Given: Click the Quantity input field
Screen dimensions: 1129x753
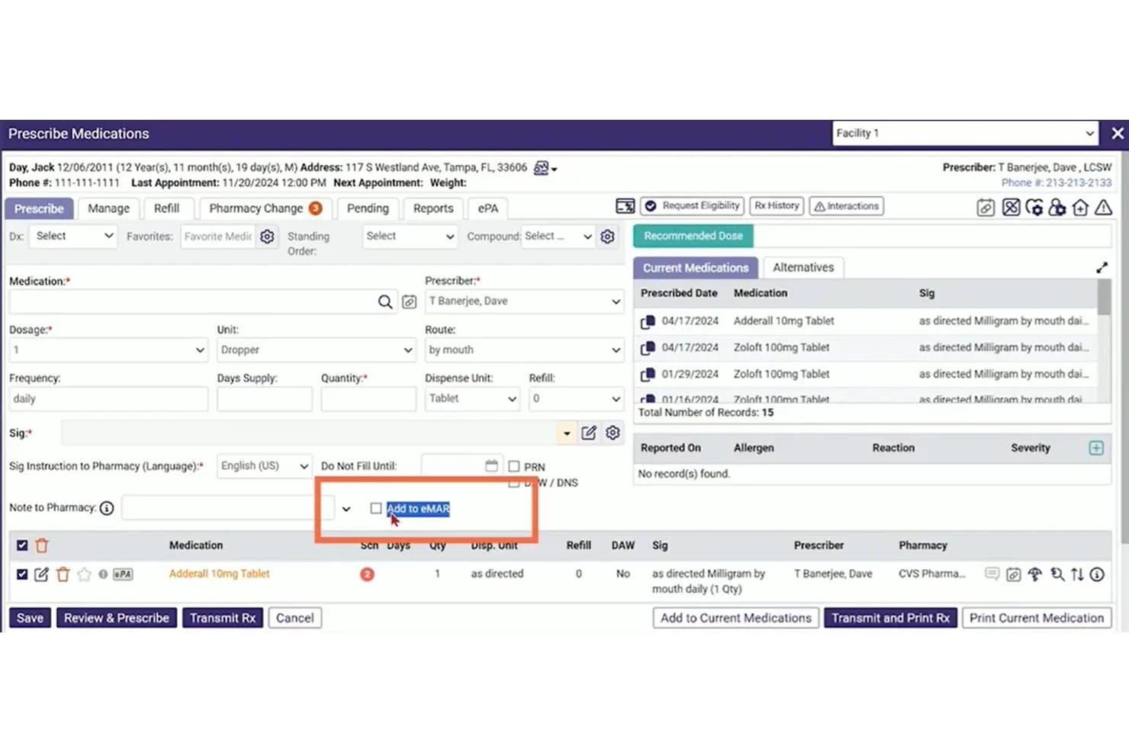Looking at the screenshot, I should click(x=368, y=399).
